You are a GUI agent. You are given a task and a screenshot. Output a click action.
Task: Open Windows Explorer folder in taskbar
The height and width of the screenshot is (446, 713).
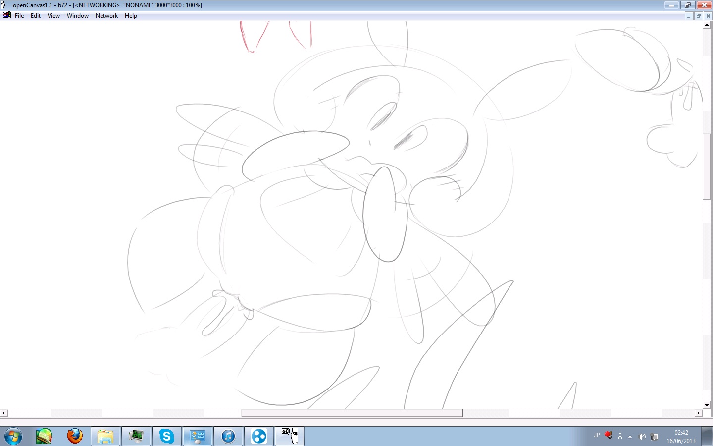[x=105, y=437]
